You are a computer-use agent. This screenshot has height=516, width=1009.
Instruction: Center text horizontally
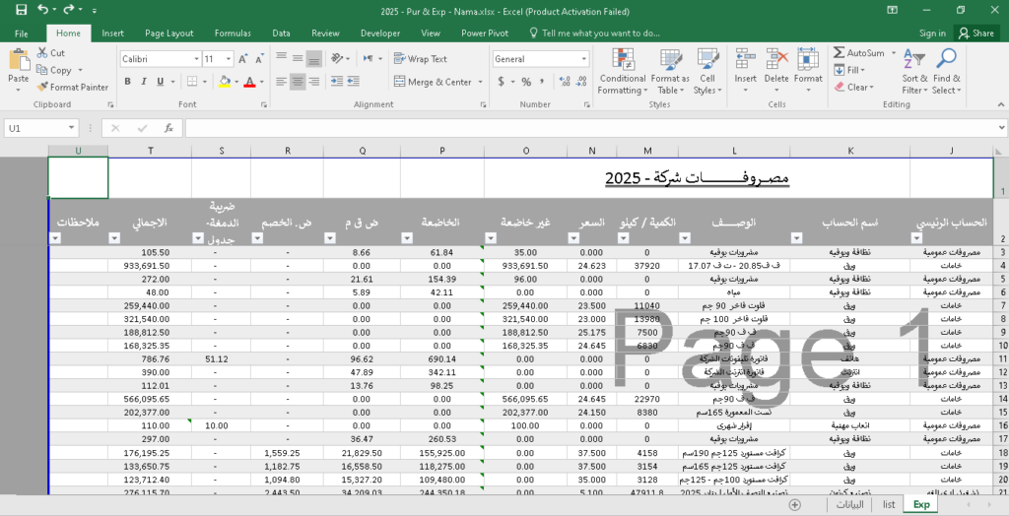[x=298, y=82]
